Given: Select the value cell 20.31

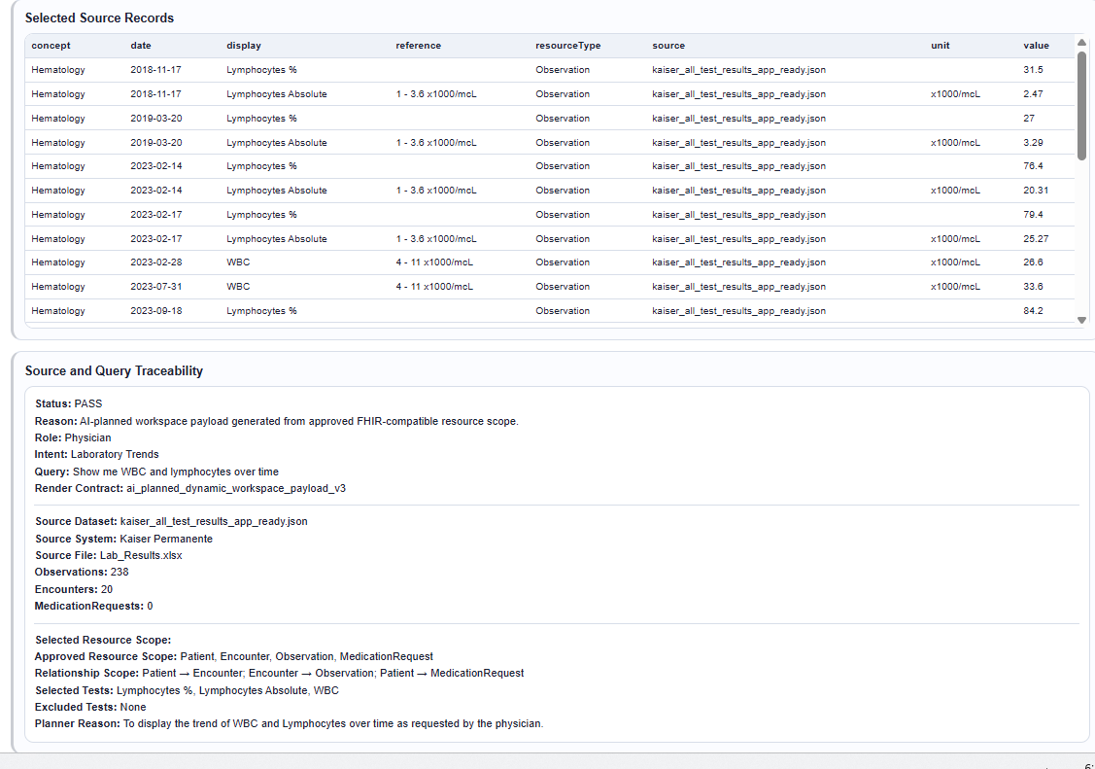Looking at the screenshot, I should point(1036,190).
